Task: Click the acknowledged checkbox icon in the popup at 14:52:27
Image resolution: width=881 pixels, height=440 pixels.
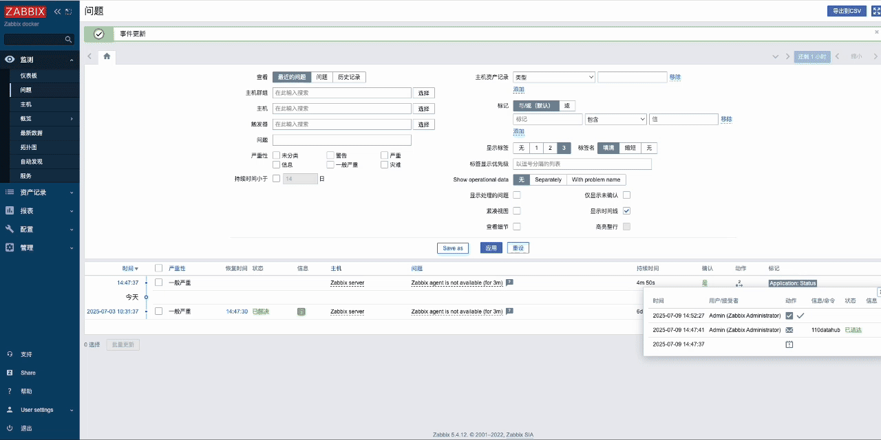Action: point(789,316)
